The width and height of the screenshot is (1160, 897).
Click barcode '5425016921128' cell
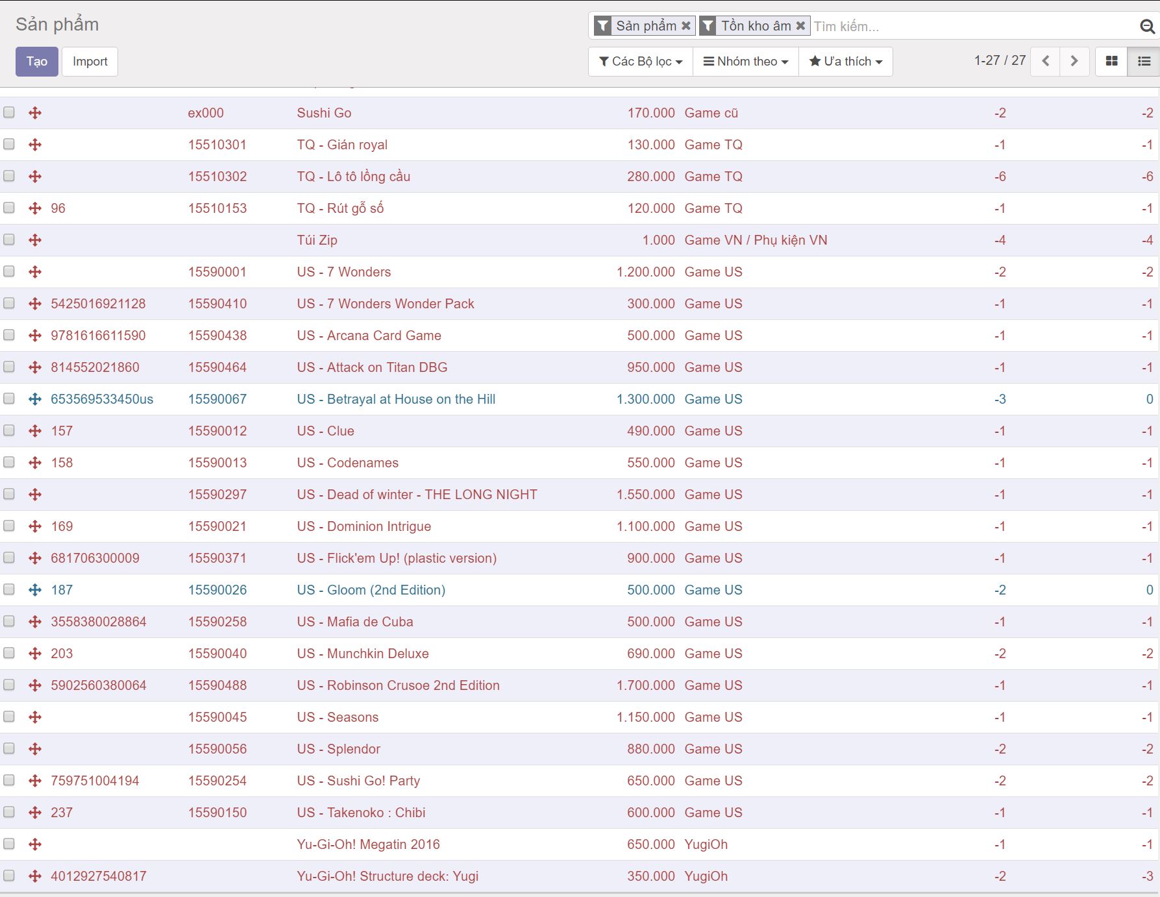[99, 304]
